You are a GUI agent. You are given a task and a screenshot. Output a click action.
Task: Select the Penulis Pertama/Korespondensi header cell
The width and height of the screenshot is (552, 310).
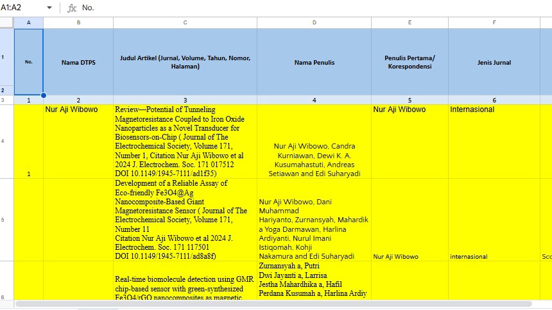[x=410, y=62]
